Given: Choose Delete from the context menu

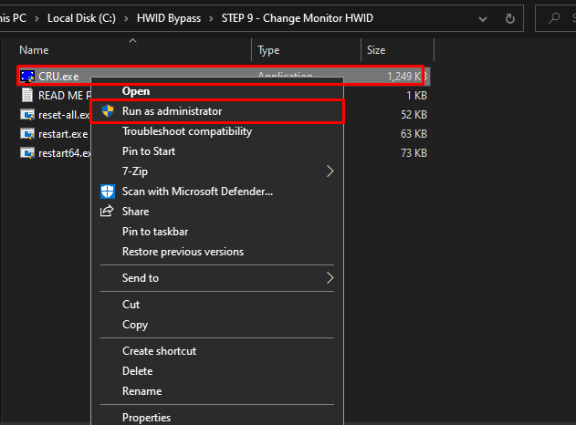Looking at the screenshot, I should pos(217,371).
